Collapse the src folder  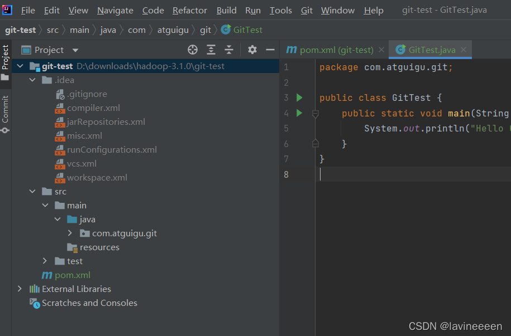(x=32, y=192)
